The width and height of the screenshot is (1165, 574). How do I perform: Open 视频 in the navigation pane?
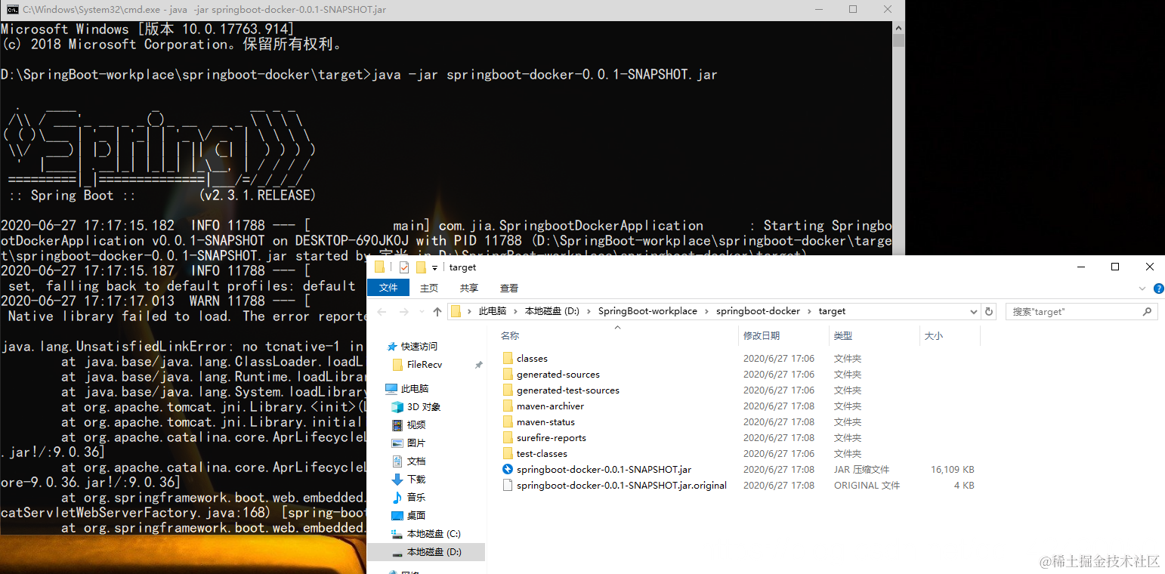(x=416, y=425)
